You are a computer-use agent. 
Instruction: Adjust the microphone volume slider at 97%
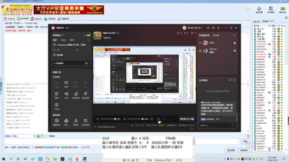pos(108,119)
